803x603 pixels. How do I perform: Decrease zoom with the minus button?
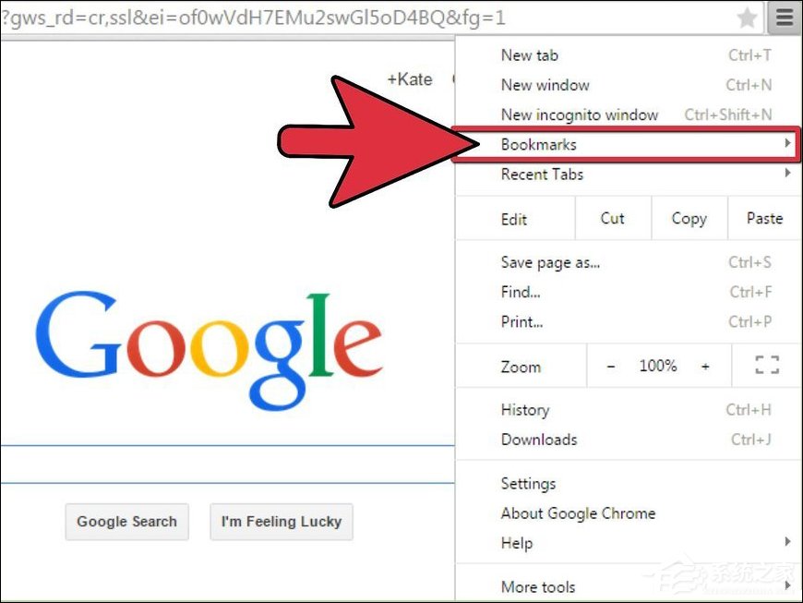tap(610, 367)
